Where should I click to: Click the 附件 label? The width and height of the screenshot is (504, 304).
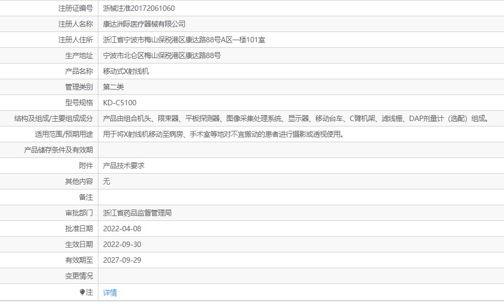click(x=86, y=166)
